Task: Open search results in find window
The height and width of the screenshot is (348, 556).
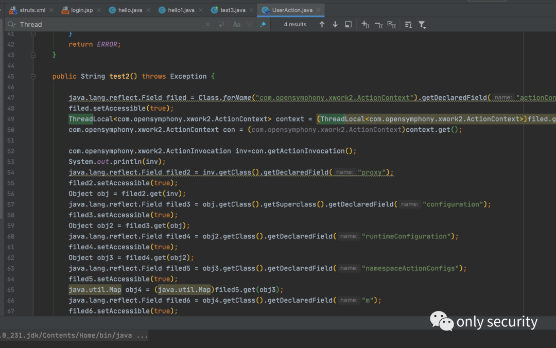Action: (348, 25)
